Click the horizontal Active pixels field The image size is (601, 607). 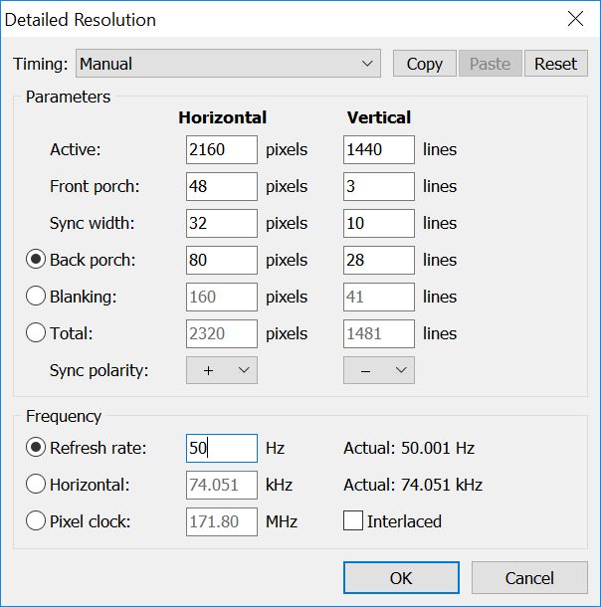pos(221,149)
